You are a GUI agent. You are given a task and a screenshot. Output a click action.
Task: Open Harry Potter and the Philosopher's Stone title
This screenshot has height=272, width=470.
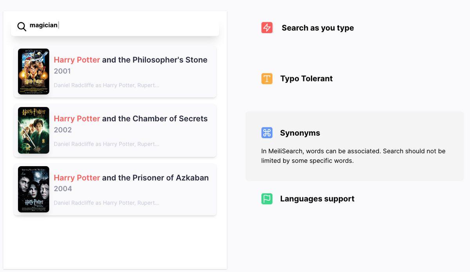[130, 60]
